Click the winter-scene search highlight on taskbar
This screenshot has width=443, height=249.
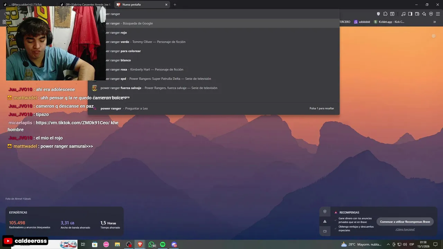click(69, 245)
